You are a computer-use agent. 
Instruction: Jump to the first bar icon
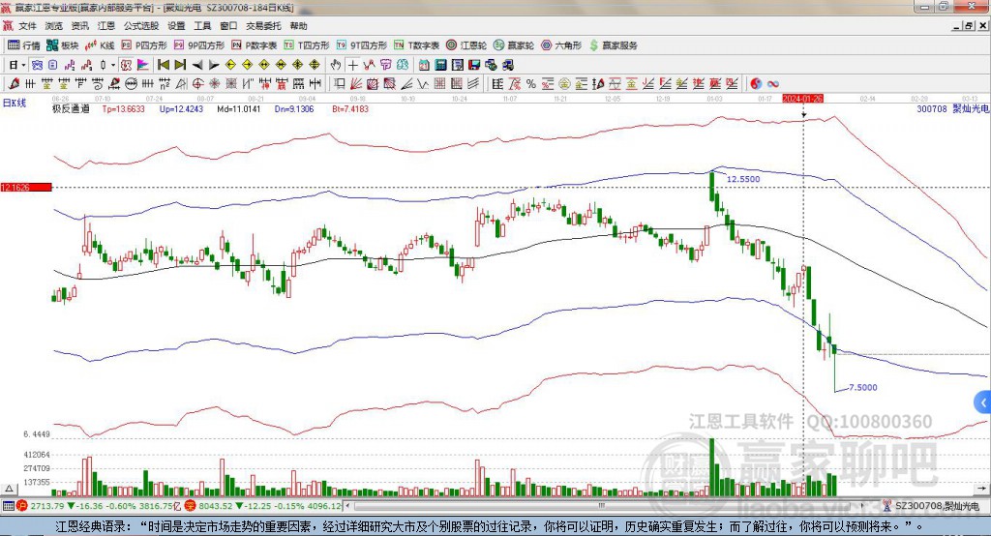point(164,65)
